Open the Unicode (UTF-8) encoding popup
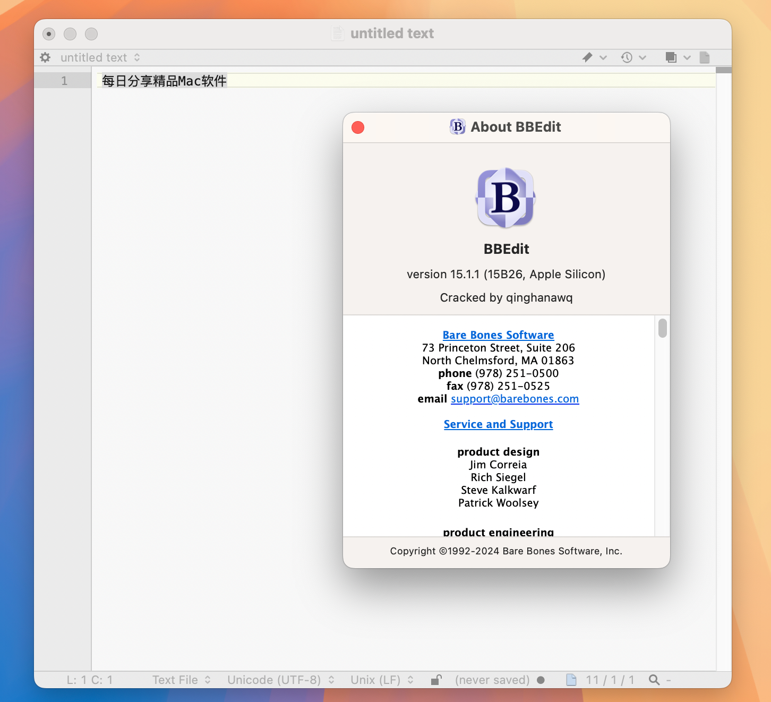This screenshot has height=702, width=771. 281,680
